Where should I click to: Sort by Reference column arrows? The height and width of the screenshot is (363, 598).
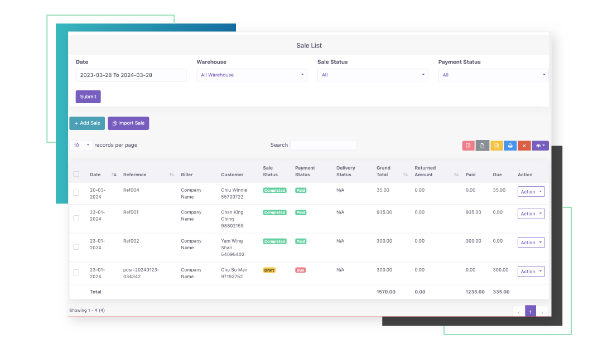(x=171, y=175)
